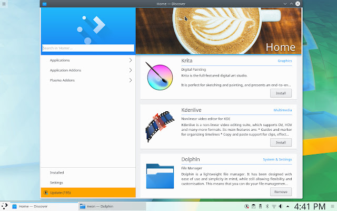Viewport: 337px width, 211px height.
Task: Click the Search in 'Home' field
Action: (x=88, y=48)
